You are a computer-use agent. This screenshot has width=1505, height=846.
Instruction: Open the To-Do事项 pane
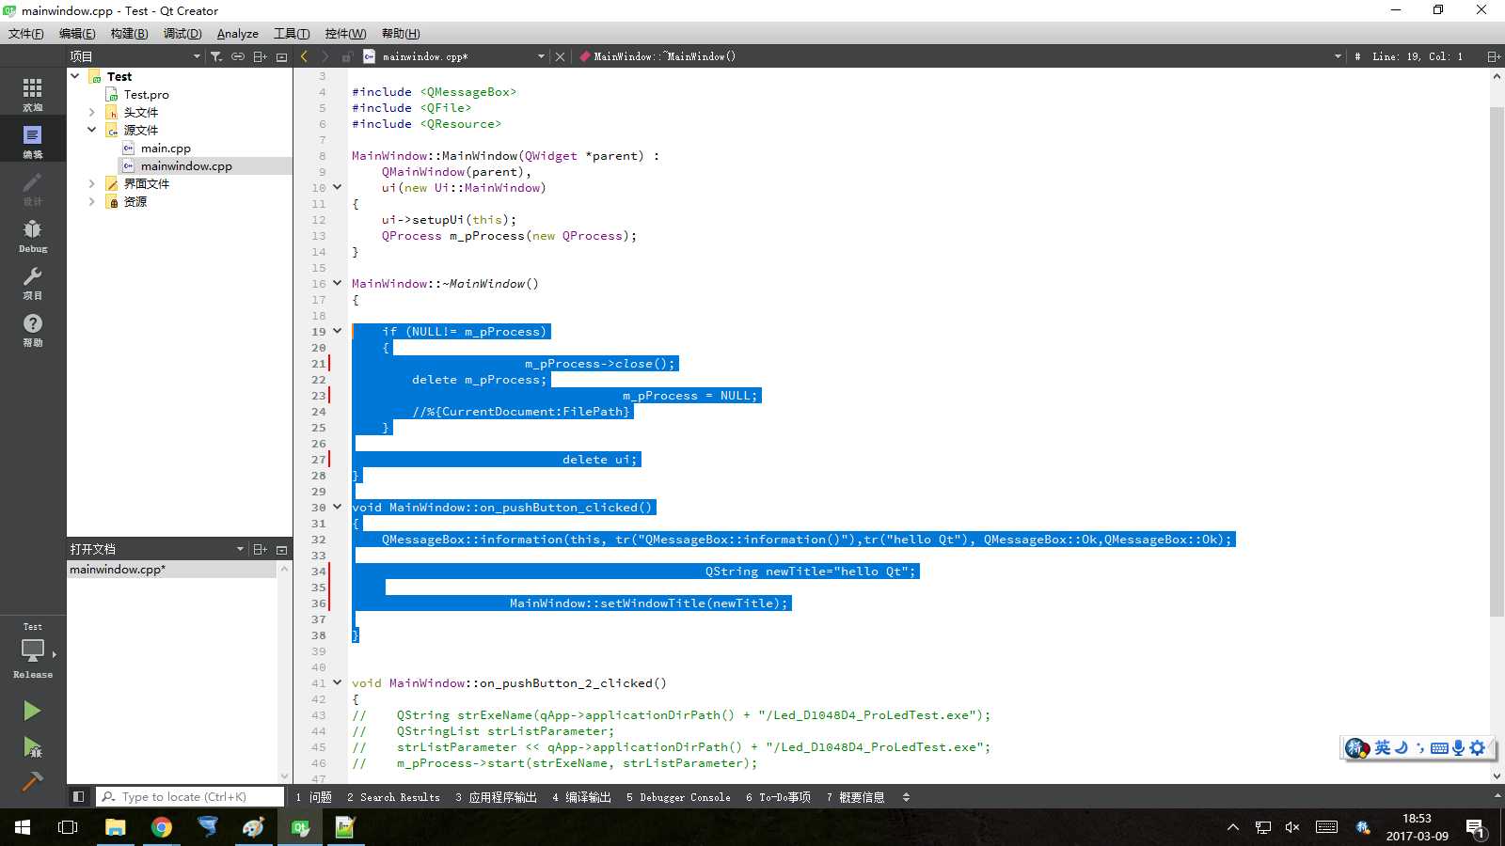(x=778, y=797)
